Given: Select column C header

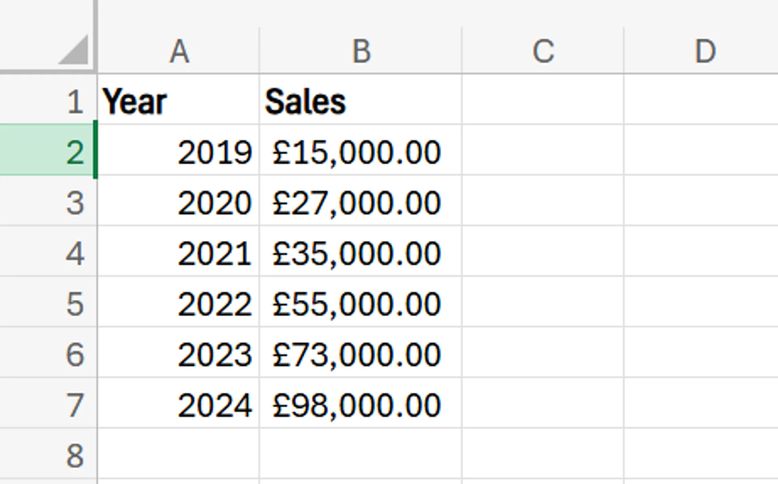Looking at the screenshot, I should tap(542, 50).
